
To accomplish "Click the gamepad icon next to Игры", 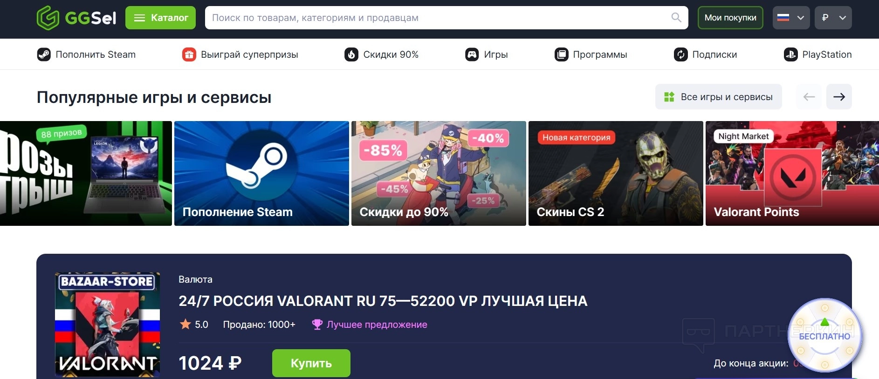I will point(472,54).
